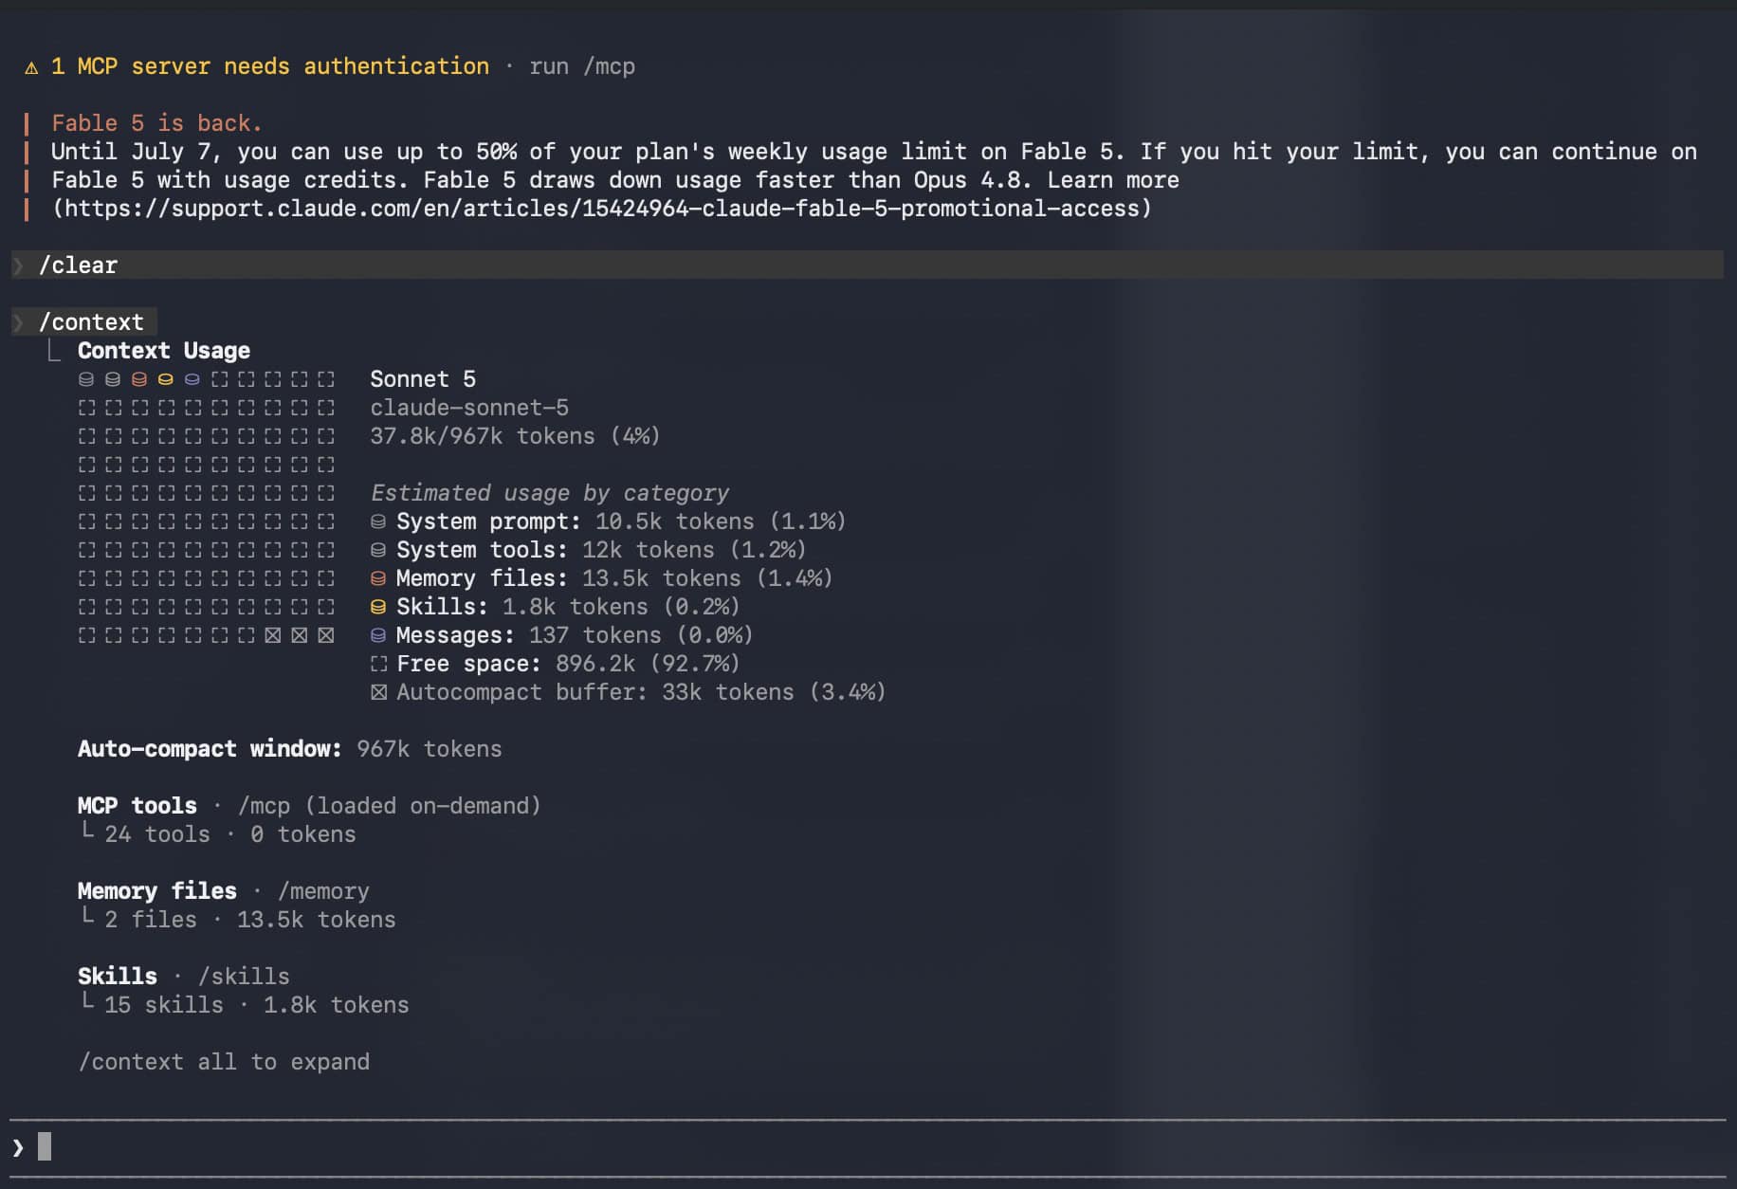The image size is (1737, 1189).
Task: Click the blue Messages legend icon
Action: coord(378,635)
